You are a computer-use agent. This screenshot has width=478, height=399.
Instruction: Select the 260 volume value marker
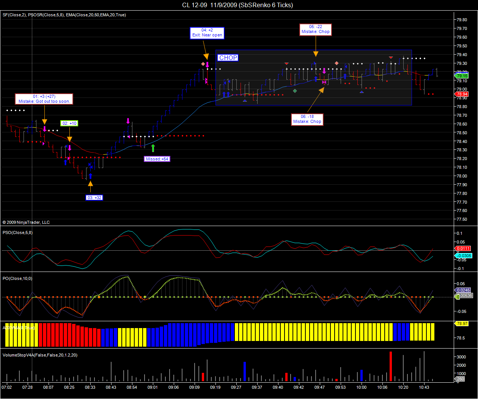tap(460, 379)
